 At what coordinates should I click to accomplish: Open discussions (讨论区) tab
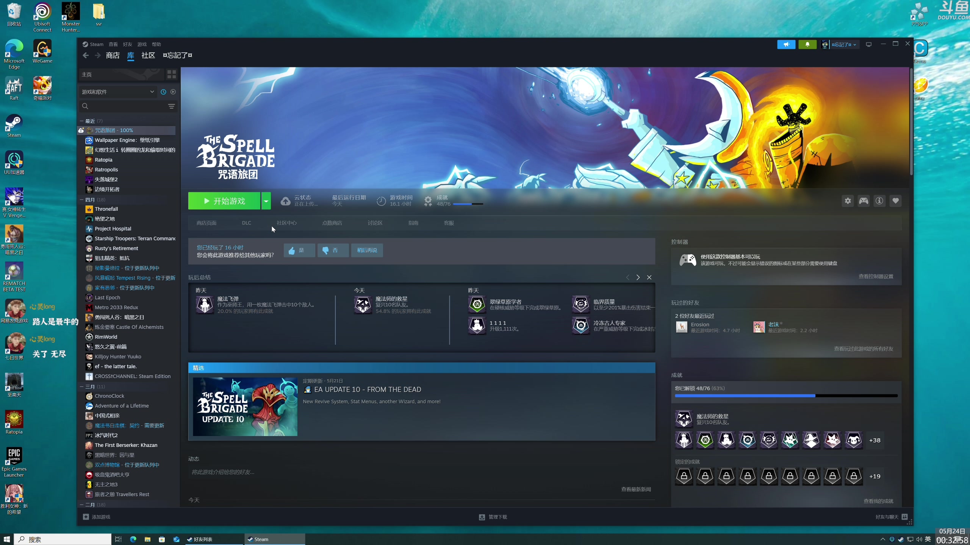[x=375, y=223]
